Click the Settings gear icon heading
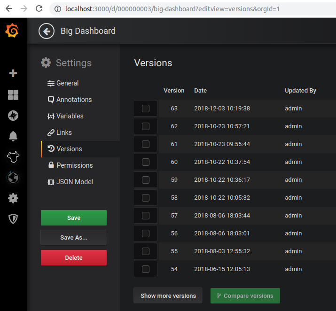 tap(46, 63)
